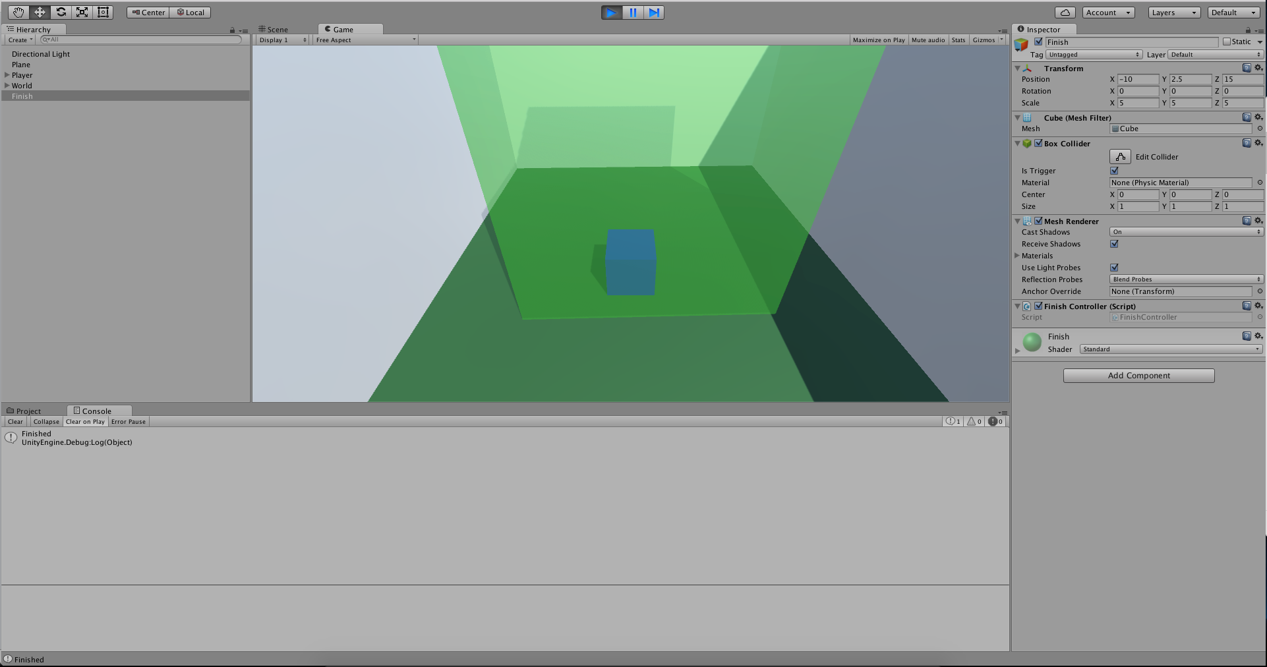1267x667 pixels.
Task: Open the Free Aspect dropdown
Action: [365, 40]
